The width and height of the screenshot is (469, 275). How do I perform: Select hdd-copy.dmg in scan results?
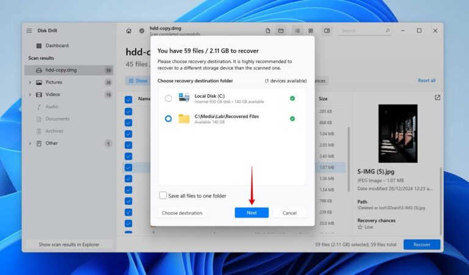[64, 70]
